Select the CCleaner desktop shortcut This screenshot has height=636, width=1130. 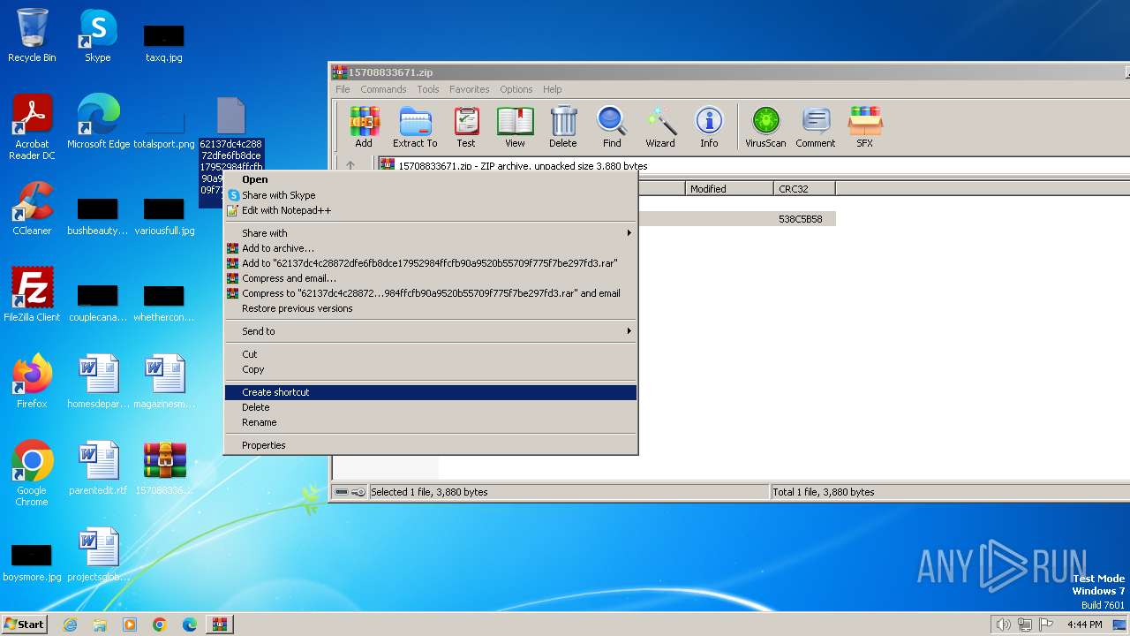[x=32, y=208]
